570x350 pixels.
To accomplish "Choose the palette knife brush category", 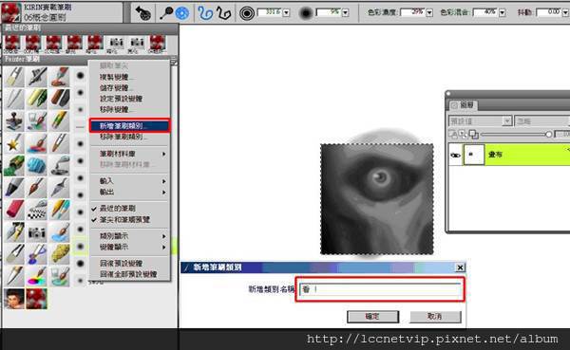I will point(59,188).
